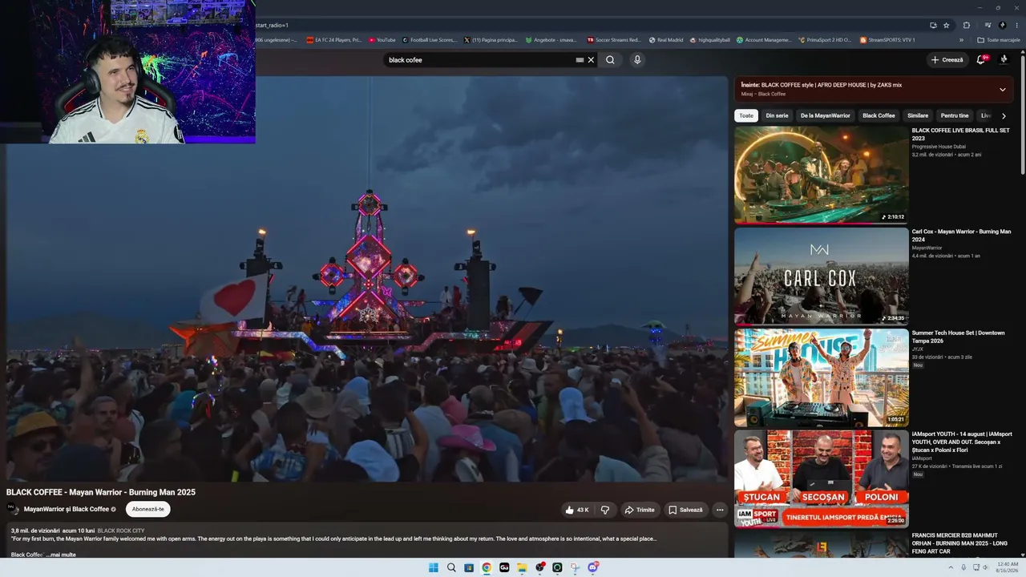Open File Explorer from the taskbar
Screen dimensions: 1026x577
(522, 567)
